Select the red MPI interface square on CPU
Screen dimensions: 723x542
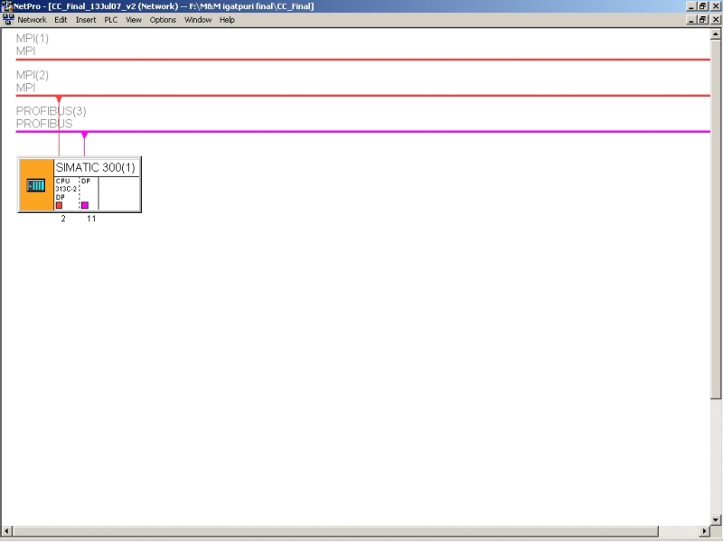point(59,205)
